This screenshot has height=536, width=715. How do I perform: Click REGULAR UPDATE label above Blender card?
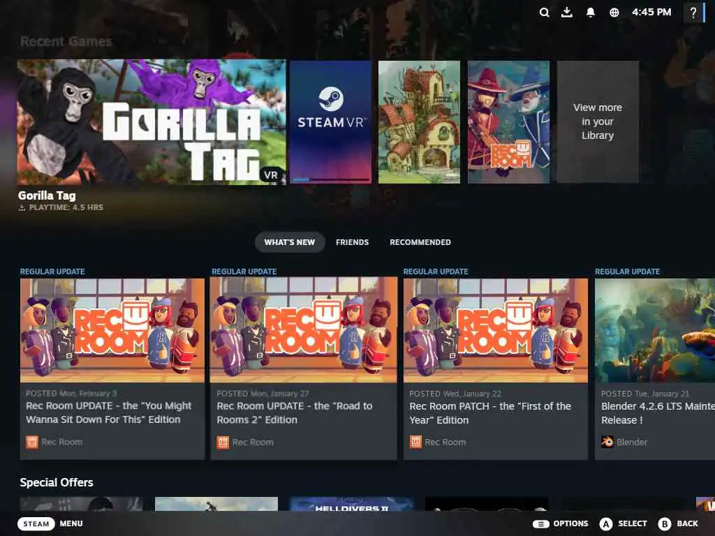tap(628, 271)
